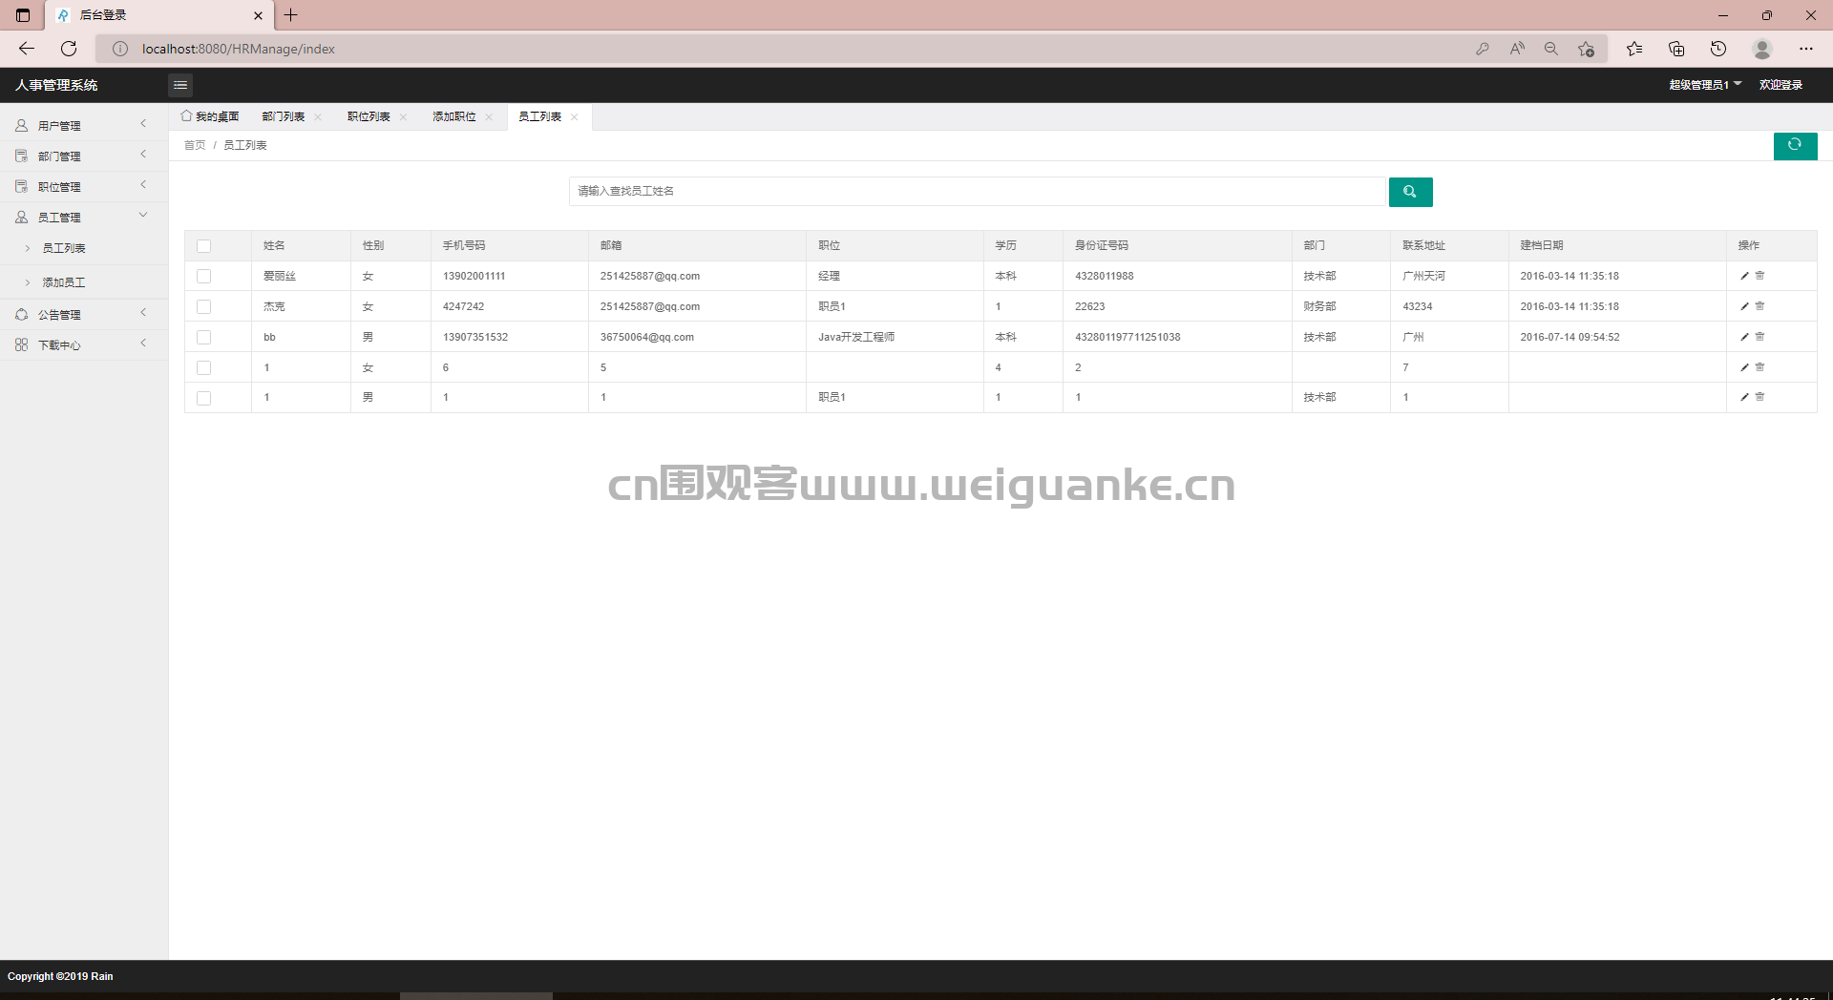This screenshot has height=1000, width=1833.
Task: Click the 首页 breadcrumb link
Action: tap(195, 145)
